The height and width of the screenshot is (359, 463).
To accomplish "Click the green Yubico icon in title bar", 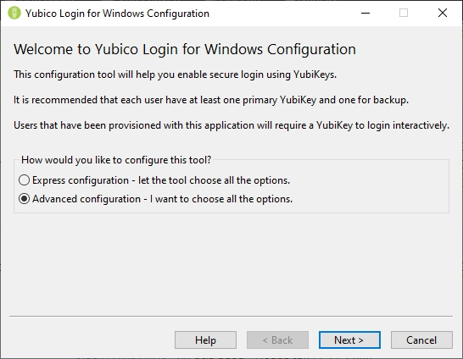I will (x=14, y=14).
